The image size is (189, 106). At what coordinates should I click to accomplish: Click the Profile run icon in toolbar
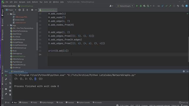coord(148,6)
